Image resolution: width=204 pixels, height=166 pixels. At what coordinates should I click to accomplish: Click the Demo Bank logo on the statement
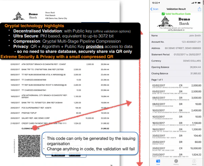(x=19, y=16)
